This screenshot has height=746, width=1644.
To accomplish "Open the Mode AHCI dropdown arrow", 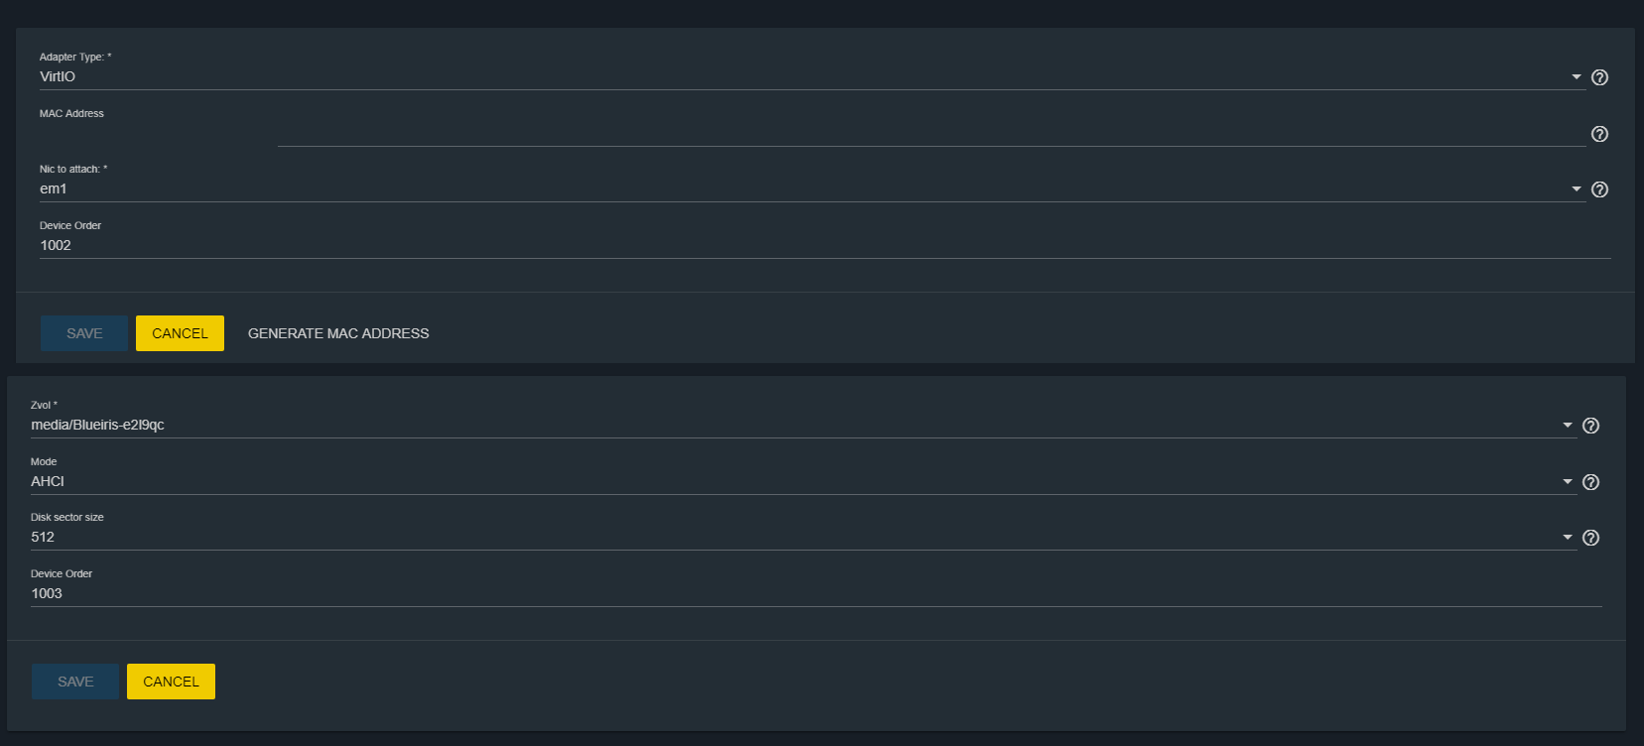I will (x=1568, y=482).
